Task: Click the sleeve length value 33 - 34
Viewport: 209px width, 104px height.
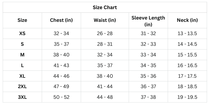Action: point(148,55)
